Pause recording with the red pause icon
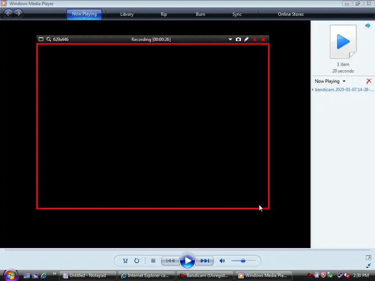This screenshot has height=281, width=375. pyautogui.click(x=255, y=39)
